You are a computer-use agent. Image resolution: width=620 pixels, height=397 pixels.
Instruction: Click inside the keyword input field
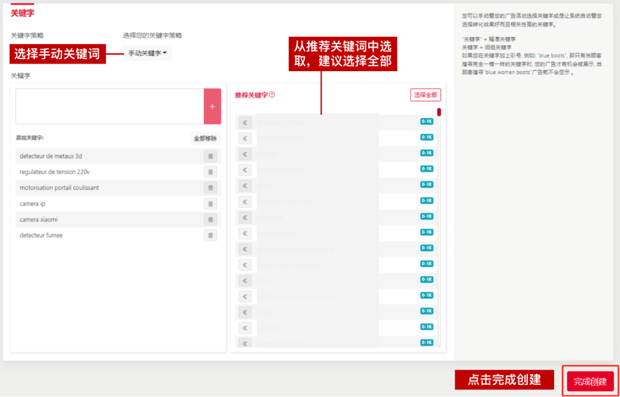pos(109,106)
